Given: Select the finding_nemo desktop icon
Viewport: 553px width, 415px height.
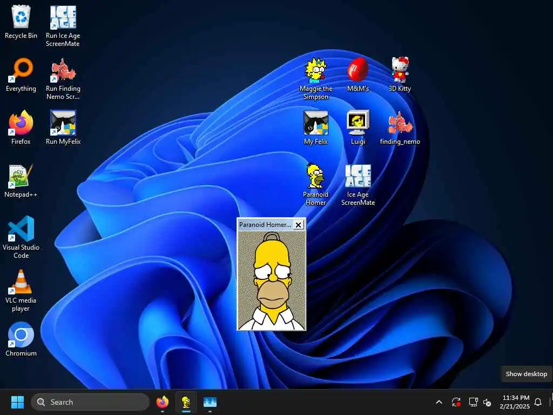Looking at the screenshot, I should point(400,128).
